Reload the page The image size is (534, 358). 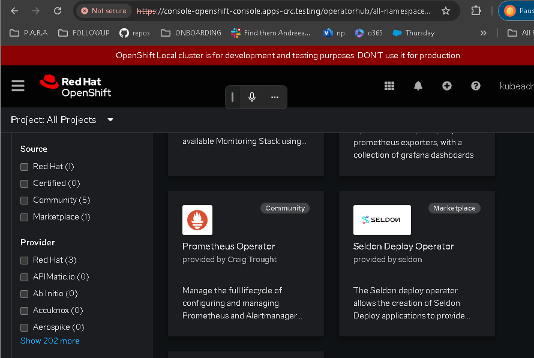(58, 11)
